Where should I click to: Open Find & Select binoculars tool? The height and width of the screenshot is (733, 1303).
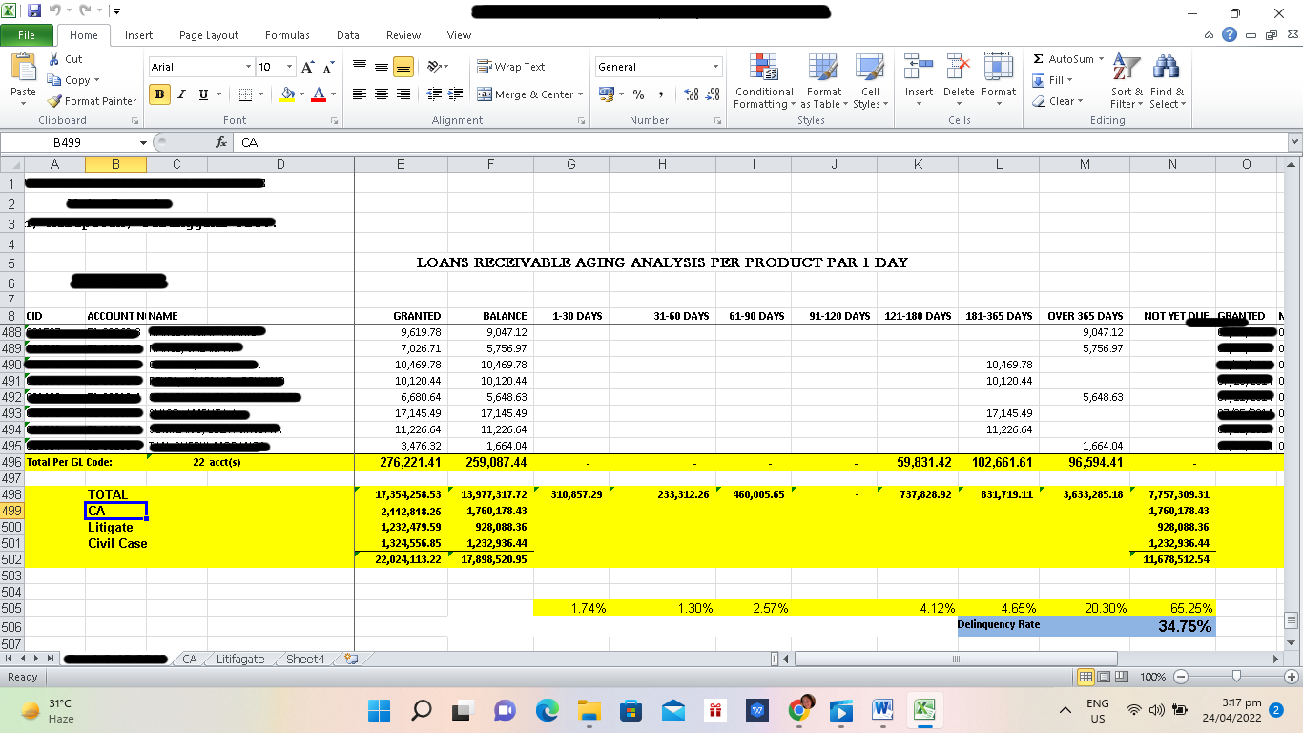tap(1167, 82)
